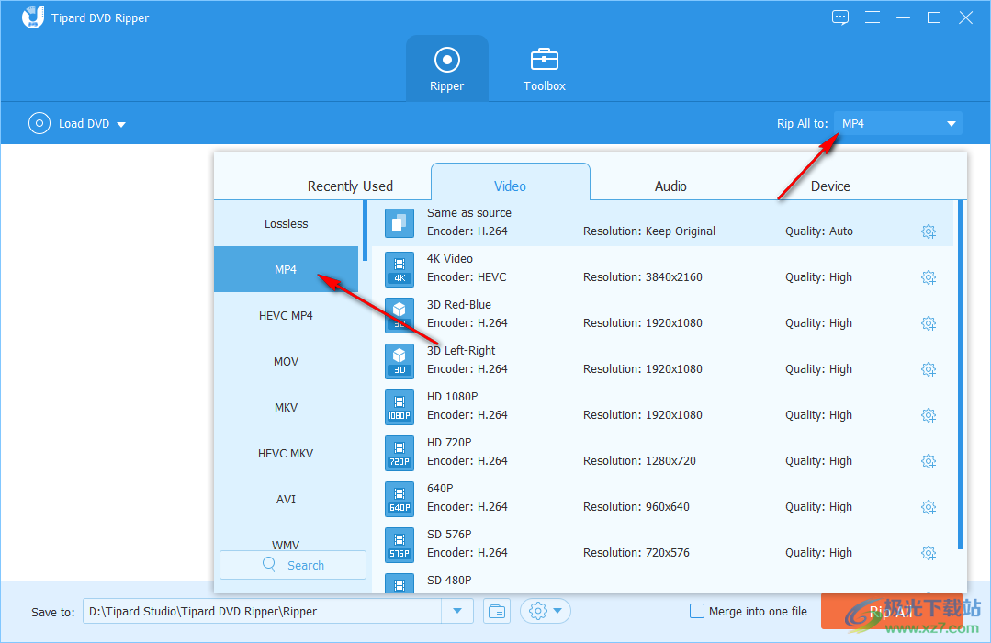The height and width of the screenshot is (643, 991).
Task: Open the Save to path dropdown
Action: click(457, 611)
